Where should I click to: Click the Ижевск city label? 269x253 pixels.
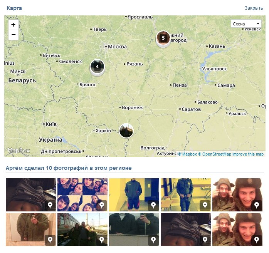pos(253,29)
